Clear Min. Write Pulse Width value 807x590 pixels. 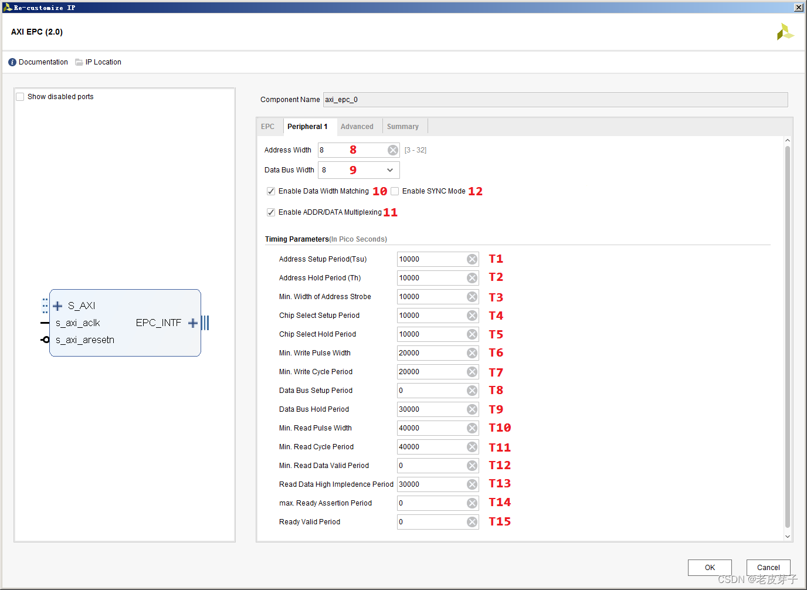click(x=472, y=353)
